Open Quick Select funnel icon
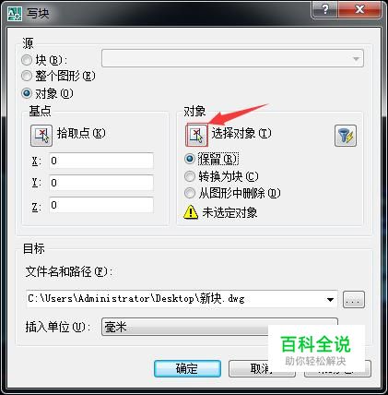 coord(346,136)
